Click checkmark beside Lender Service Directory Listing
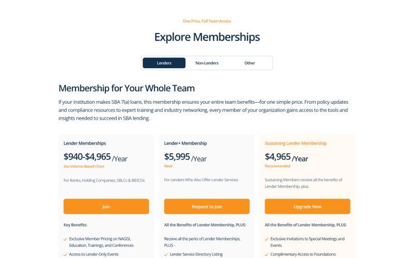This screenshot has width=413, height=258. point(166,254)
